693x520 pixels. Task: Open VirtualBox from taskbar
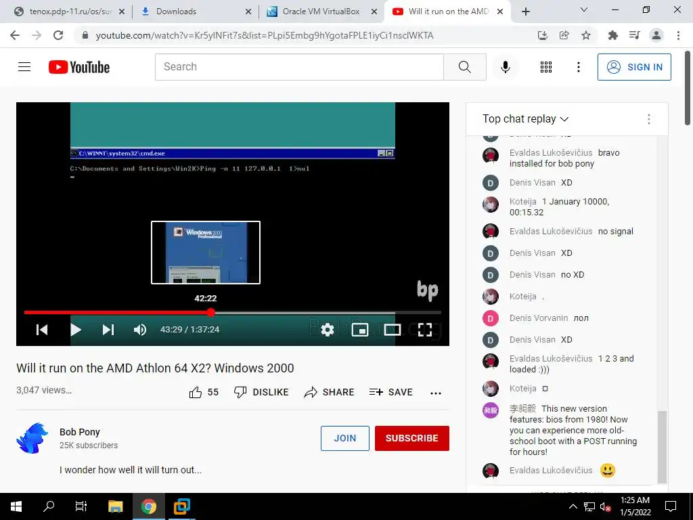(x=181, y=506)
